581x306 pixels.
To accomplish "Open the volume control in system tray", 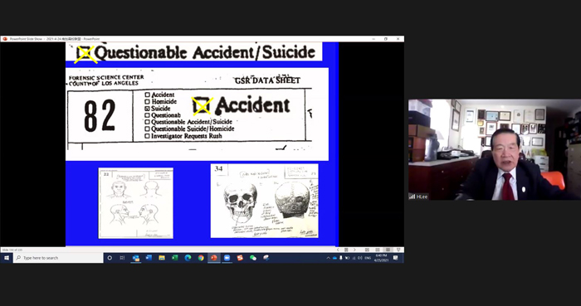I will [359, 258].
